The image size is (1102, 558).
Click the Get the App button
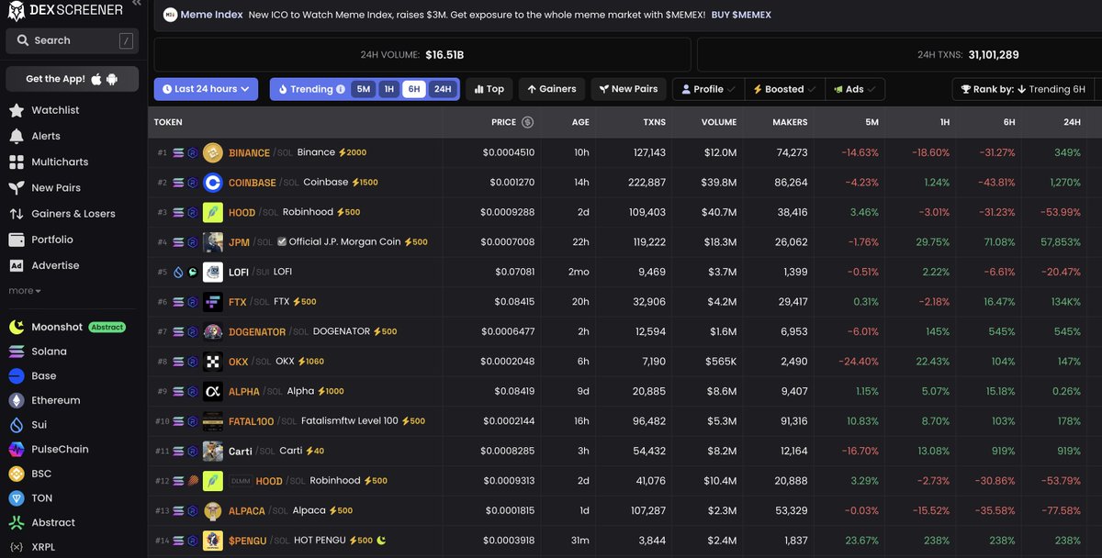point(72,79)
